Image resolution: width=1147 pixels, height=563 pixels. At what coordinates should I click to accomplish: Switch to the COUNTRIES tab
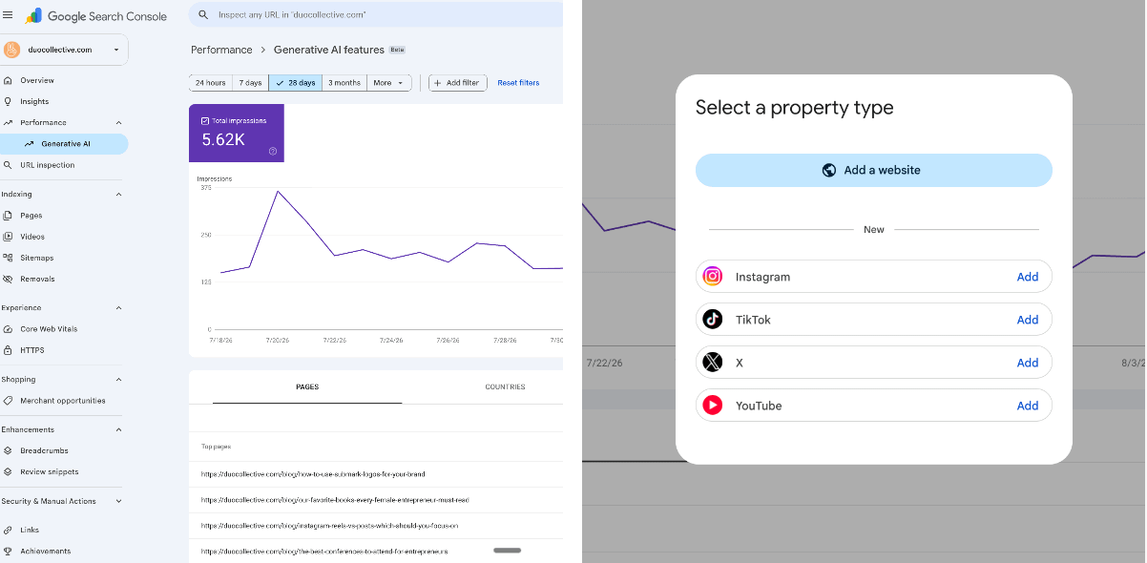pos(505,386)
